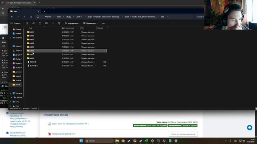The height and width of the screenshot is (144, 257).
Task: Open the report folder in sidebar
Action: coord(16,84)
